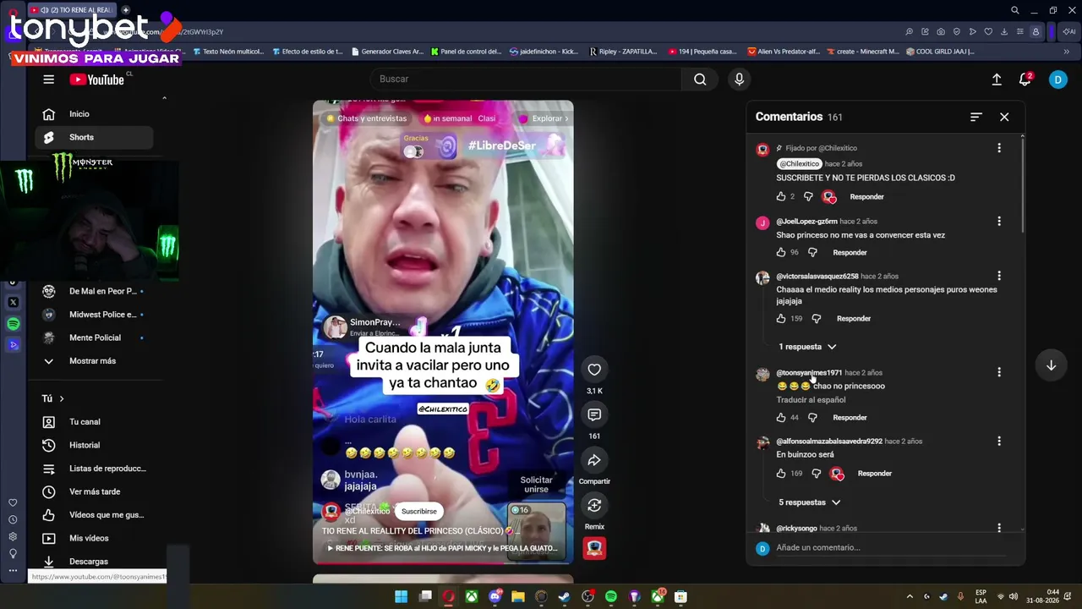Open the YouTube guide hamburger menu

point(48,80)
